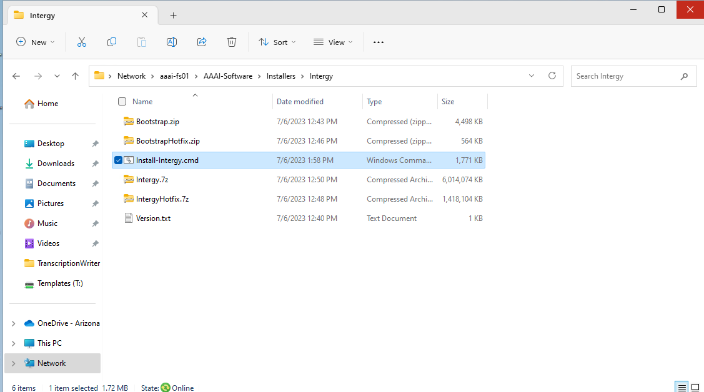
Task: Click the Install-Intergy.cmd file icon
Action: pyautogui.click(x=129, y=160)
